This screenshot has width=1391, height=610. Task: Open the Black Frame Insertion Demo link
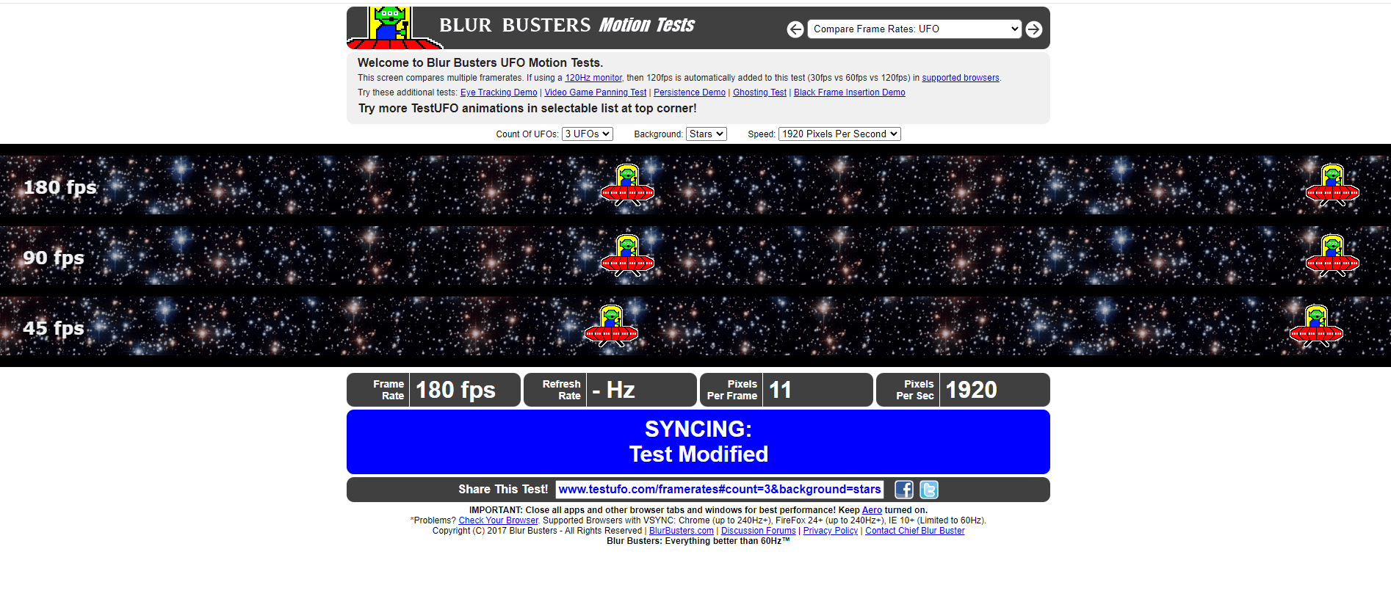[850, 92]
